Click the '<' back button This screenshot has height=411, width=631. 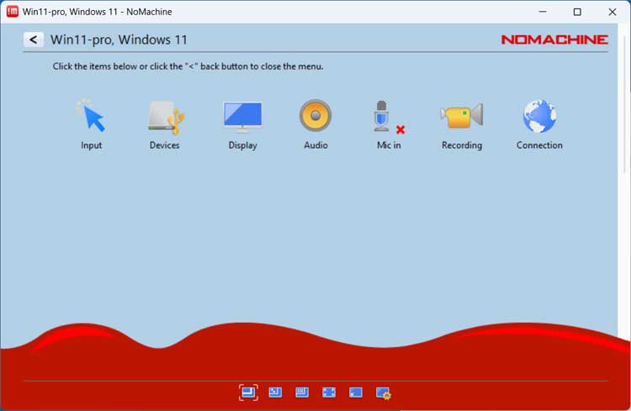[34, 40]
